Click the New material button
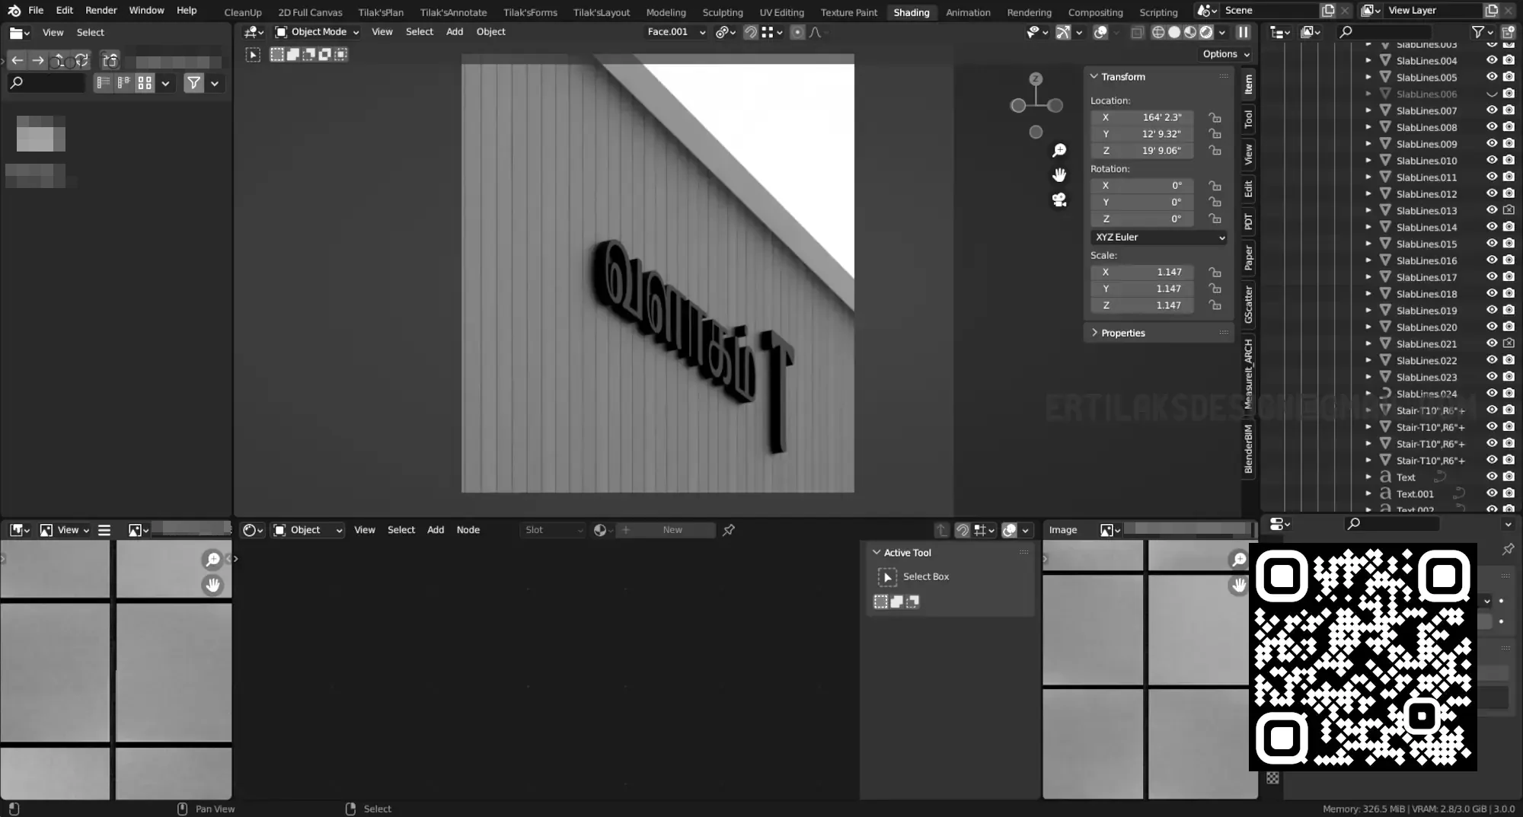This screenshot has height=817, width=1523. [x=672, y=530]
